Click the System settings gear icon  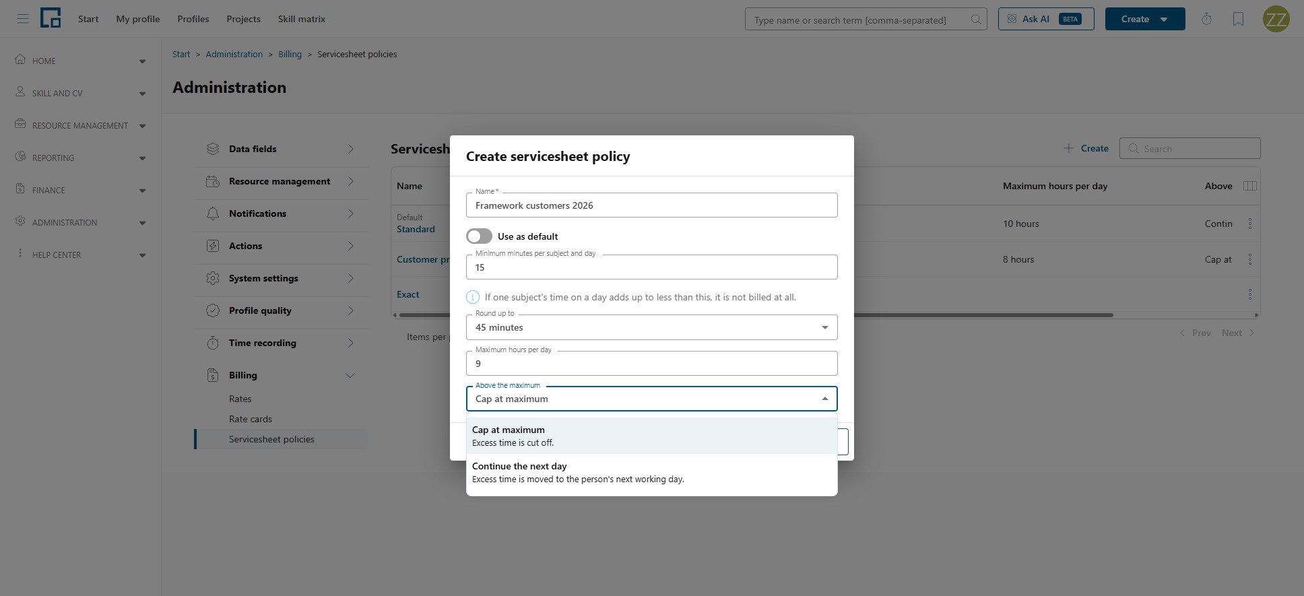pyautogui.click(x=213, y=278)
